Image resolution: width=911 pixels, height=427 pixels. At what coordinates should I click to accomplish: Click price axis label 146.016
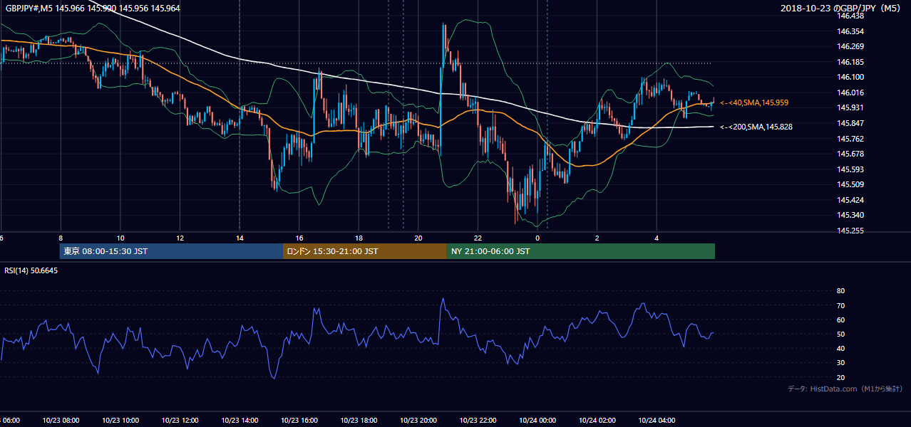[851, 93]
